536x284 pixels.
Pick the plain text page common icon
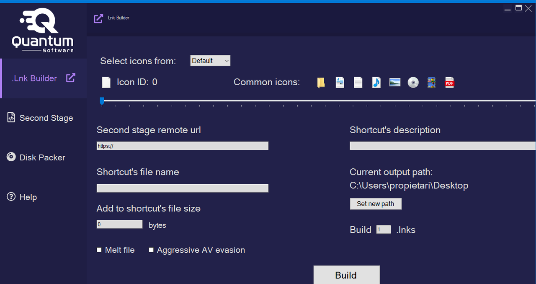[358, 83]
